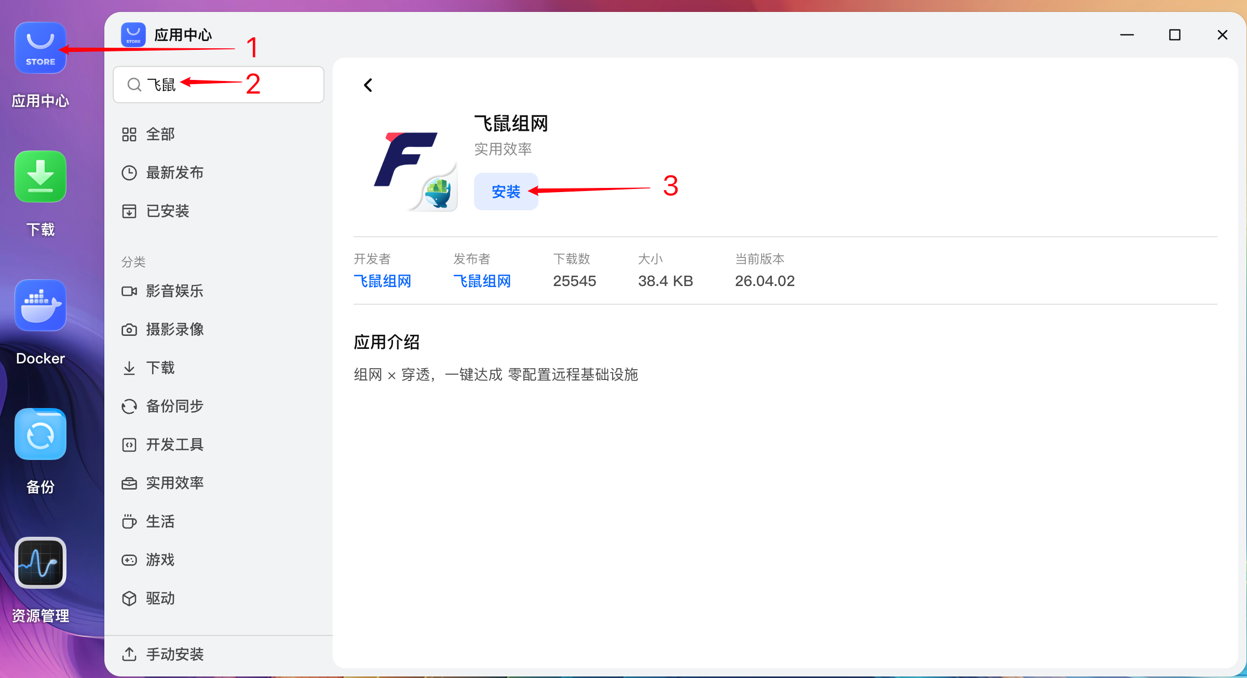Click the 开发工具 code icon
Screen dimensions: 1247x678
coord(129,445)
